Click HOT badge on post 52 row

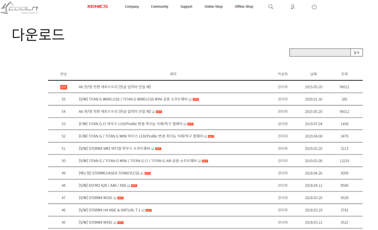coord(211,136)
